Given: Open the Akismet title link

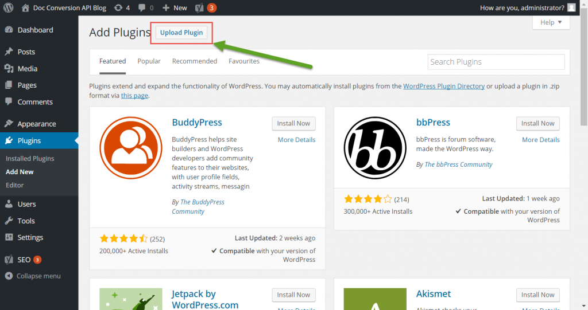Looking at the screenshot, I should (434, 294).
